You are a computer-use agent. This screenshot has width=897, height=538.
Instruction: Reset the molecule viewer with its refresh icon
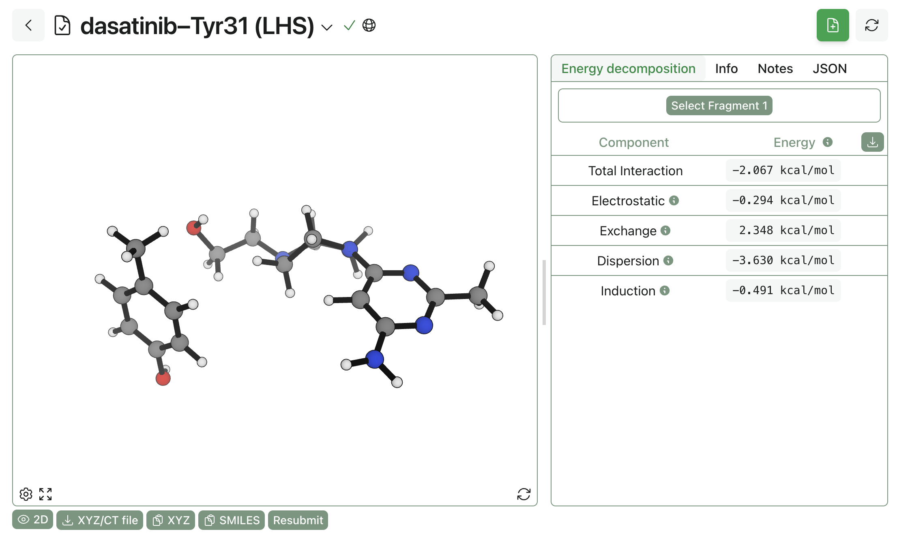pyautogui.click(x=524, y=494)
